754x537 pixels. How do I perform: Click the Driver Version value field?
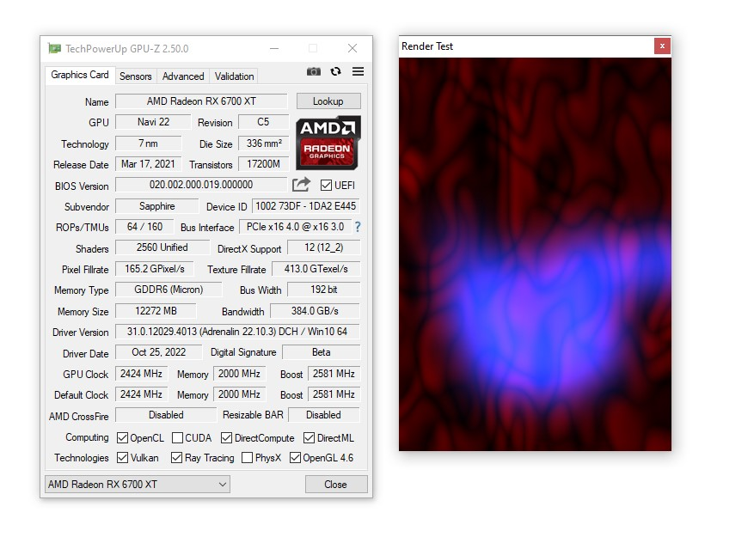[x=237, y=332]
